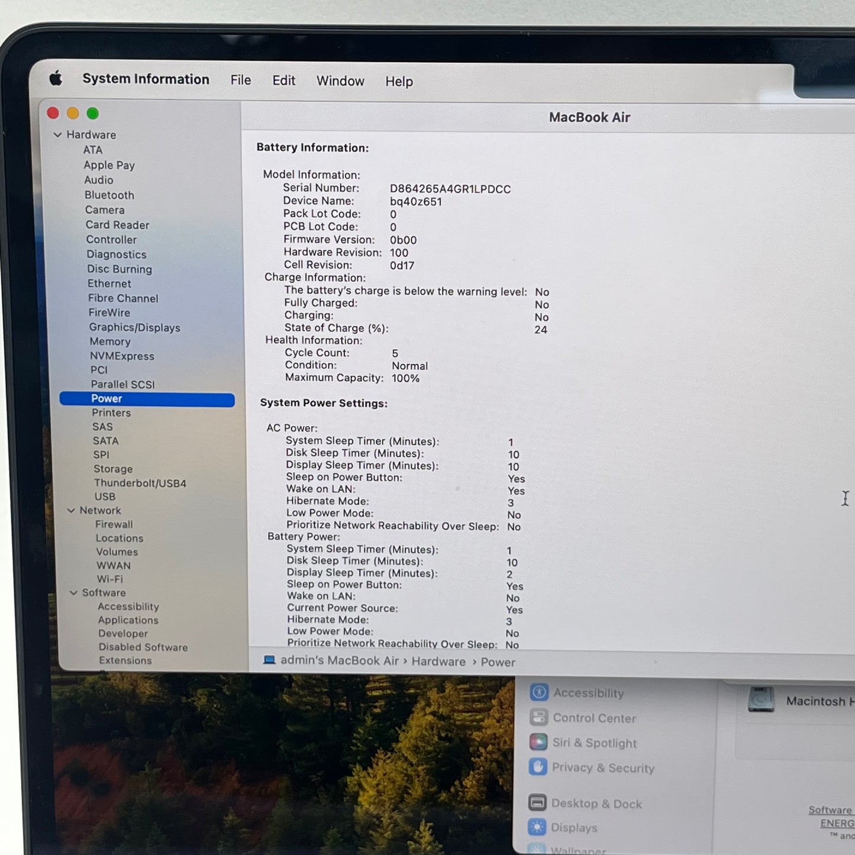Click the green zoom window button
The image size is (855, 855).
[x=93, y=114]
